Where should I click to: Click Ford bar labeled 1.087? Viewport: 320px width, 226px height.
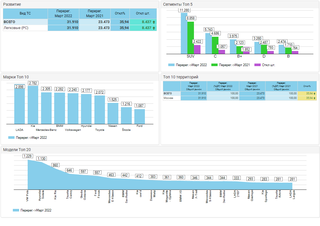(x=139, y=116)
